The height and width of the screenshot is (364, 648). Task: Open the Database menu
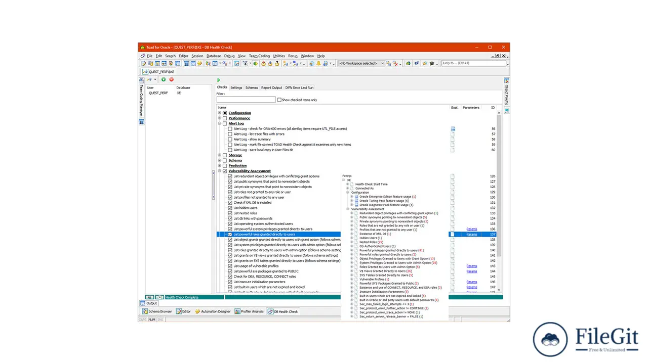click(x=214, y=56)
